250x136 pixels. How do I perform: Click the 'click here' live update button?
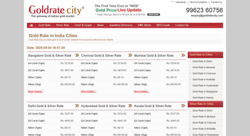coord(153,14)
